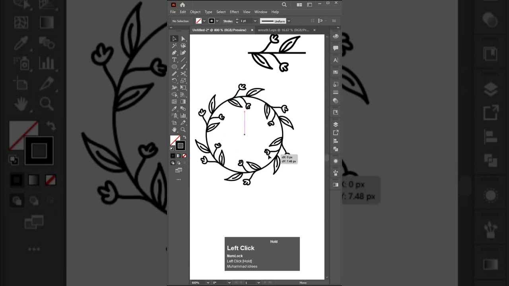
Task: Open fill color dropdown in control bar
Action: click(204, 21)
